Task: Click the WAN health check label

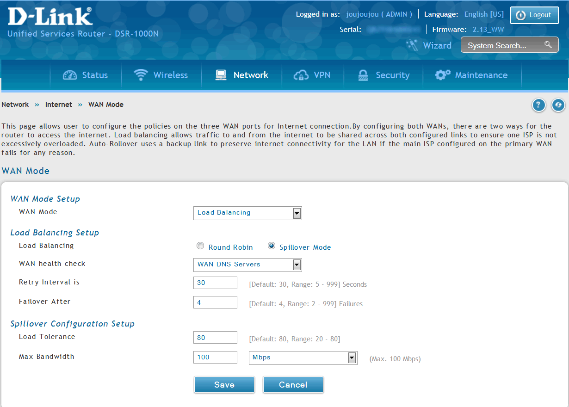Action: [x=52, y=264]
